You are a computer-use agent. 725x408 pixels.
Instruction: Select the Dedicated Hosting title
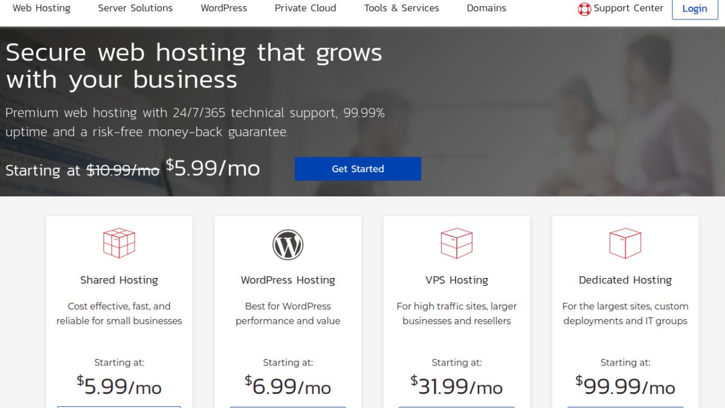625,280
